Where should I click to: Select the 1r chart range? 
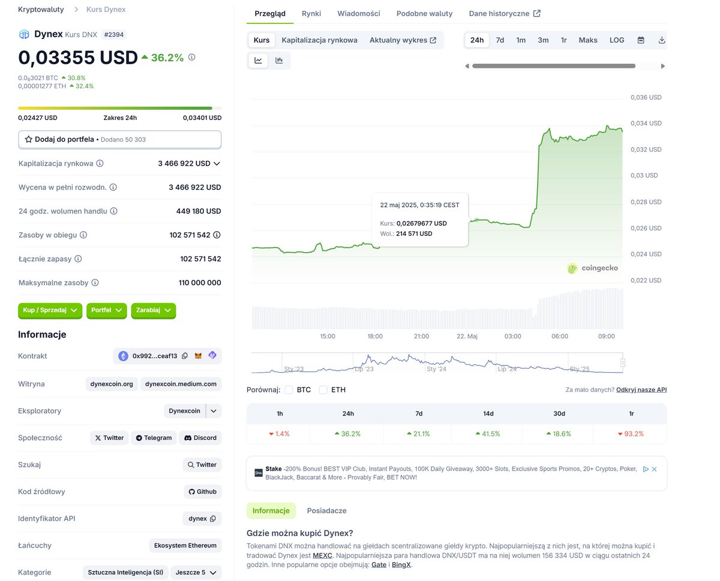(x=564, y=40)
